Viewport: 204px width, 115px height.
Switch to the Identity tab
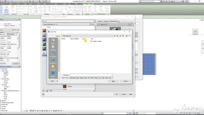[100, 21]
